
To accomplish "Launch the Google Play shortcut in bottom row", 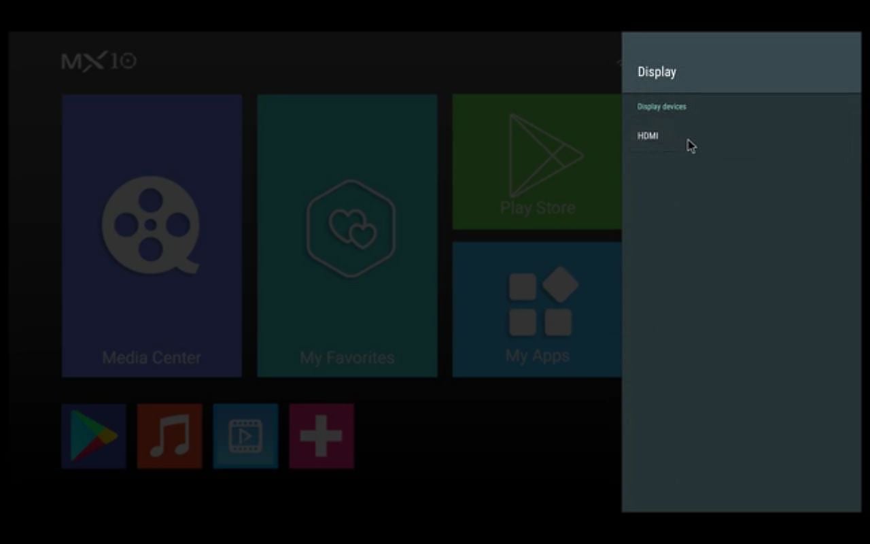I will (94, 436).
